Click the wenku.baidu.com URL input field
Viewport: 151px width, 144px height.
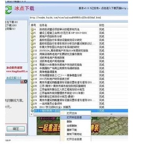click(x=78, y=17)
